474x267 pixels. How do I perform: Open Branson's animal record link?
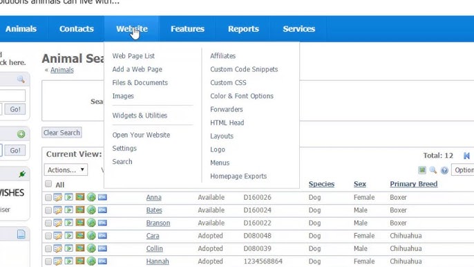click(158, 223)
